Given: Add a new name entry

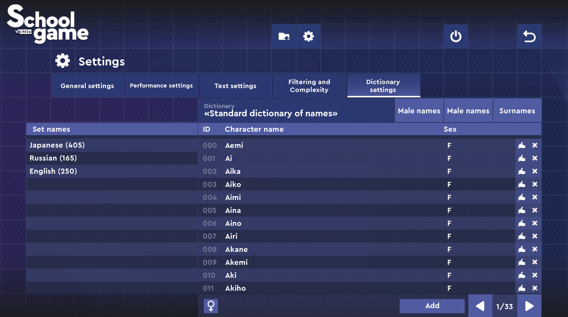Looking at the screenshot, I should click(x=432, y=306).
